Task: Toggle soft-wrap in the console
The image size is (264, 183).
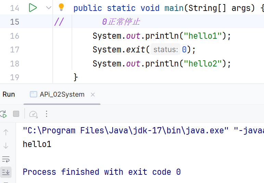Action: click(x=6, y=159)
